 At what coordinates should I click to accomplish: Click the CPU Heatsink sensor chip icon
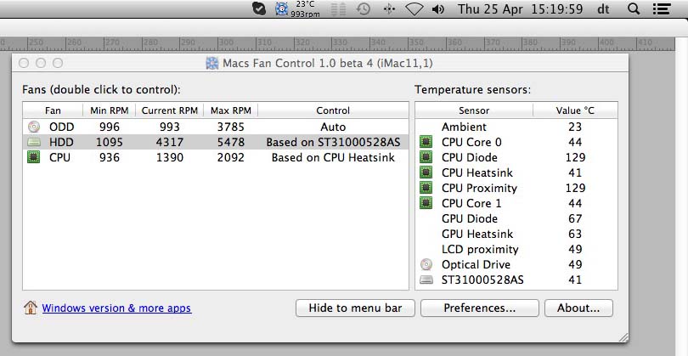[x=426, y=172]
